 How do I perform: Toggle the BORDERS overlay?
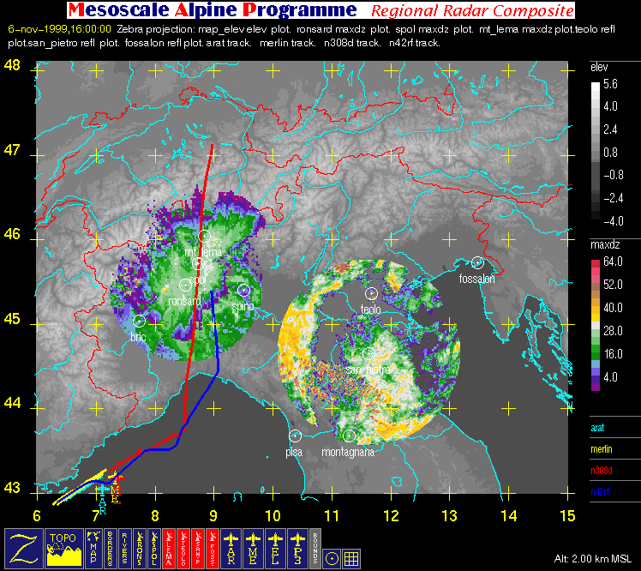click(110, 549)
